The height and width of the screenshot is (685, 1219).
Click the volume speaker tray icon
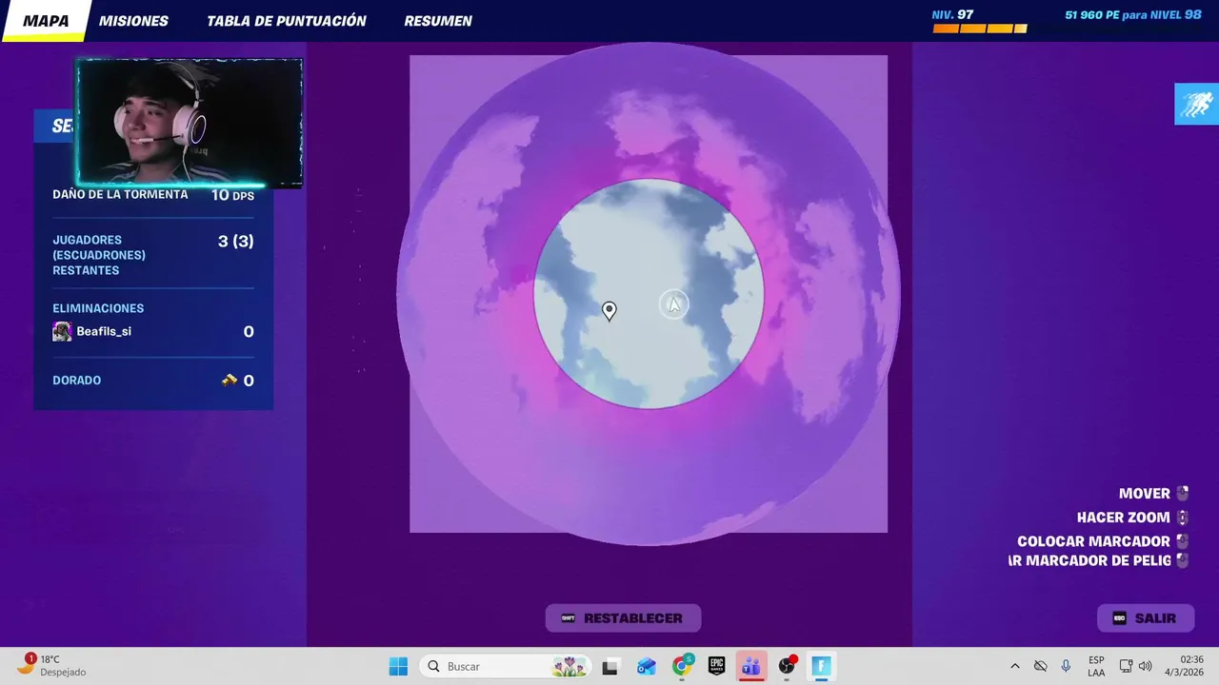pos(1145,667)
